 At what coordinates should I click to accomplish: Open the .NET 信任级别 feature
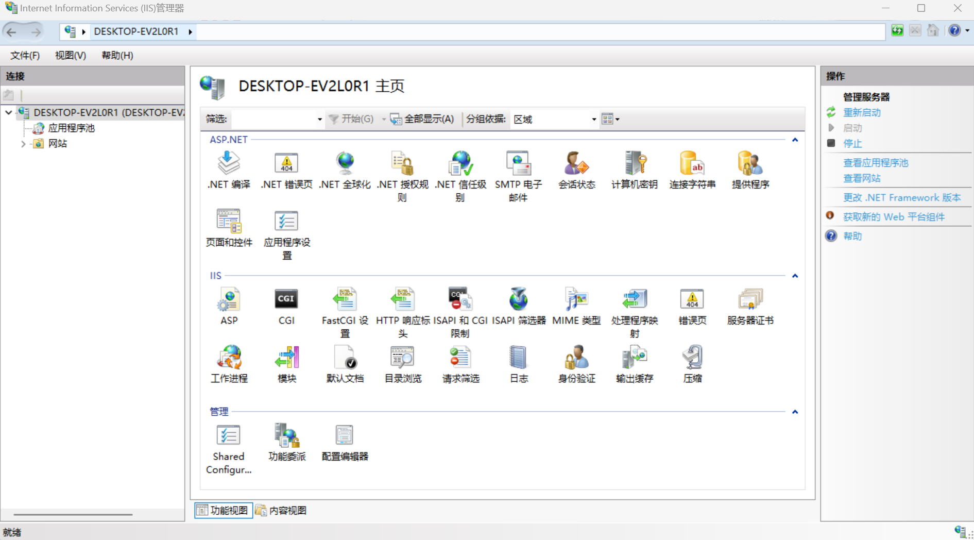tap(460, 177)
